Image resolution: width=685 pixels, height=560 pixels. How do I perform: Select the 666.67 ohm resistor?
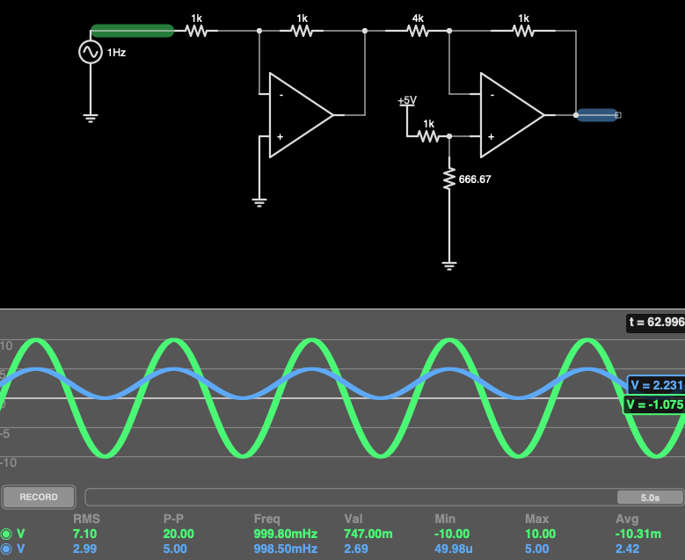pos(449,179)
